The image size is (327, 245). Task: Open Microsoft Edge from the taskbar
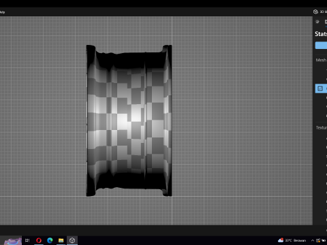coord(50,240)
